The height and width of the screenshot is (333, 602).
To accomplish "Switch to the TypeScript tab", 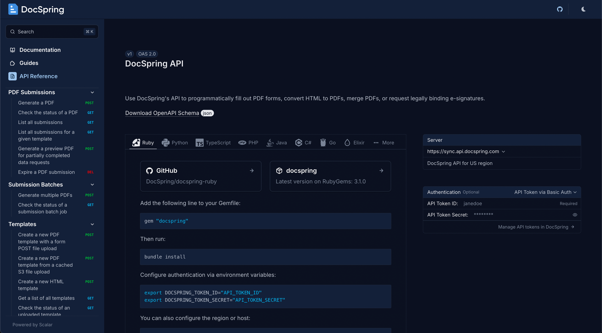I will 213,143.
